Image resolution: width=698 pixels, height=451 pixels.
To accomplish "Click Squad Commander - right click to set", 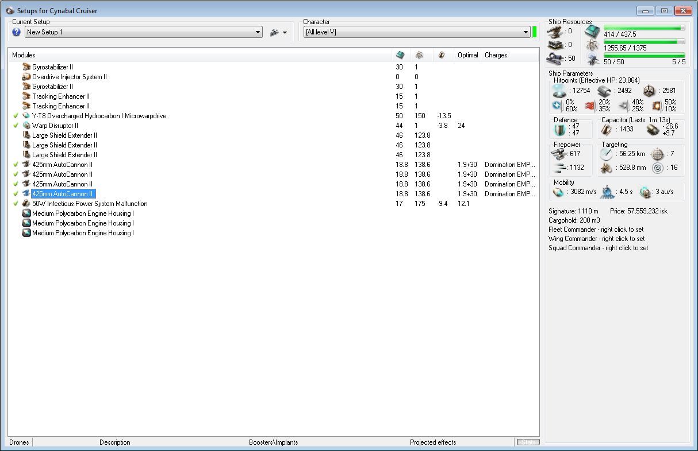I will (x=599, y=248).
